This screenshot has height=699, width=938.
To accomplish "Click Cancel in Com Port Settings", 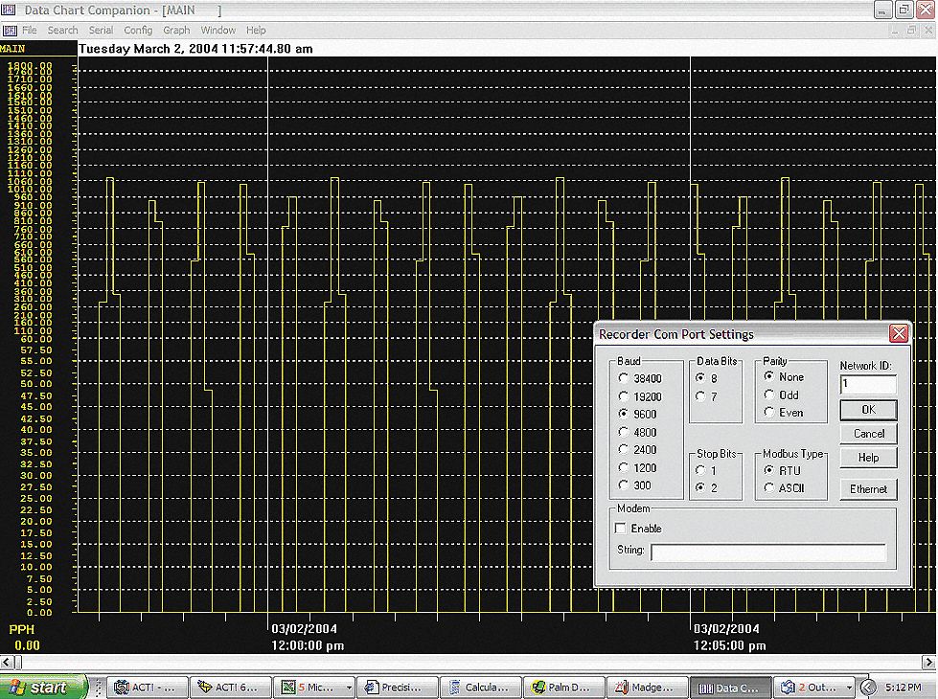I will (x=868, y=434).
